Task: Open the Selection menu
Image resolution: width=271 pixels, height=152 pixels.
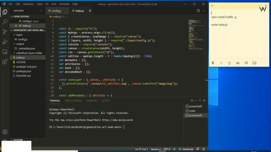Action: [x=28, y=4]
